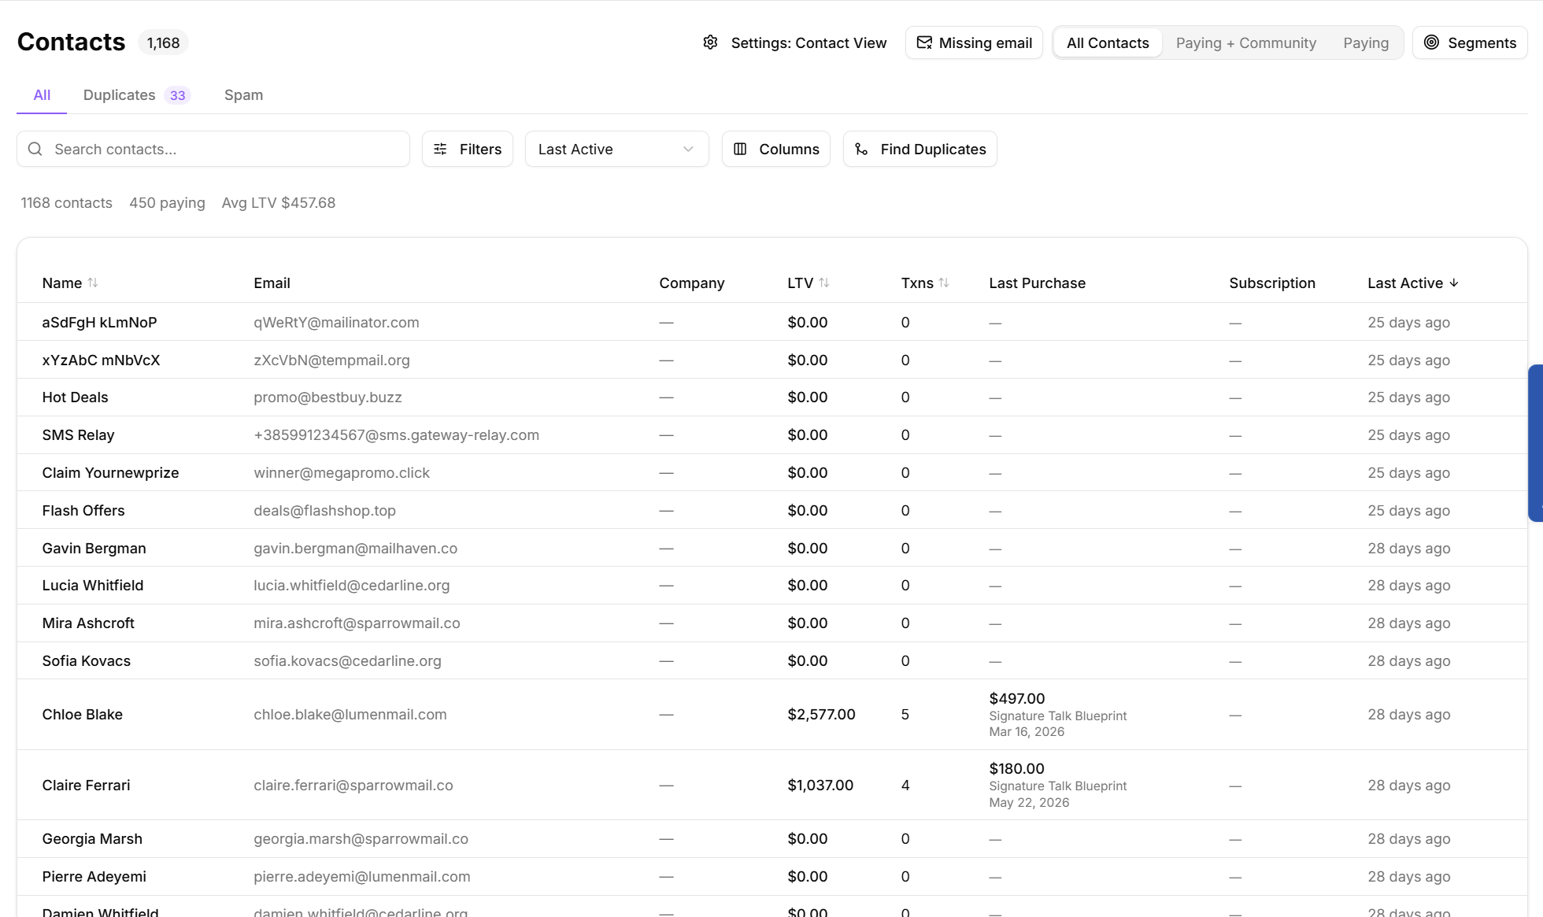The width and height of the screenshot is (1543, 917).
Task: Open contact Gavin Bergman
Action: click(94, 548)
